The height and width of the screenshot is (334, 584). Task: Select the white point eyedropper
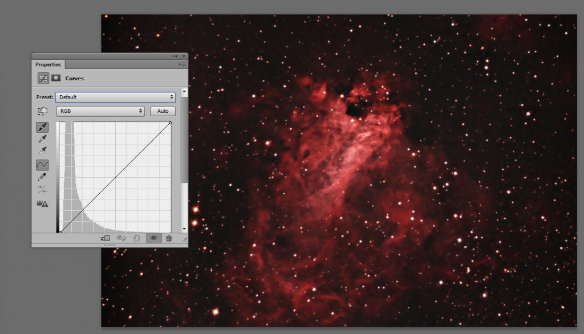click(x=42, y=151)
